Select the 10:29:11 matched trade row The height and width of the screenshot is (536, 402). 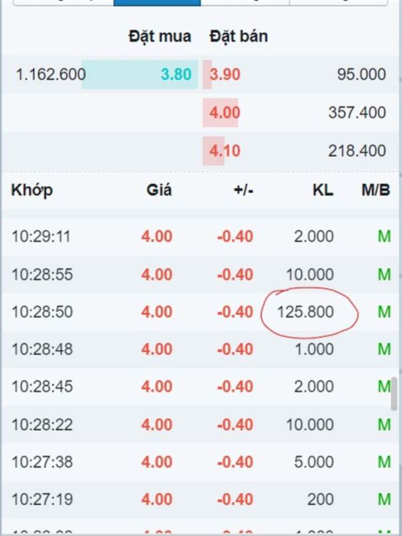click(x=201, y=237)
